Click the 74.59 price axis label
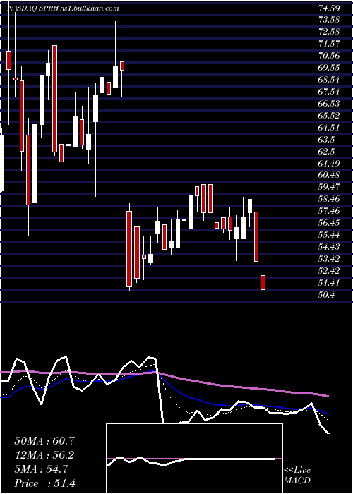This screenshot has width=353, height=494. coord(329,8)
